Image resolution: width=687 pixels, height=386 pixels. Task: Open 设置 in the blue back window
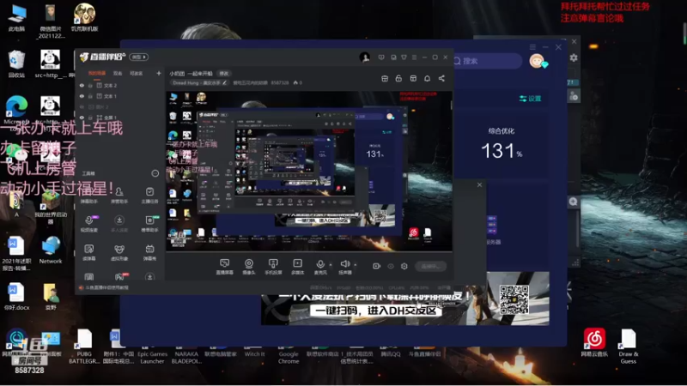click(x=530, y=99)
